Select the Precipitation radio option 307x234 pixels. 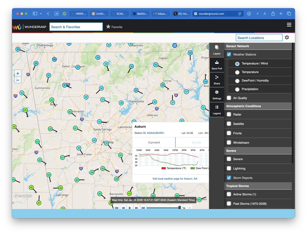[237, 89]
